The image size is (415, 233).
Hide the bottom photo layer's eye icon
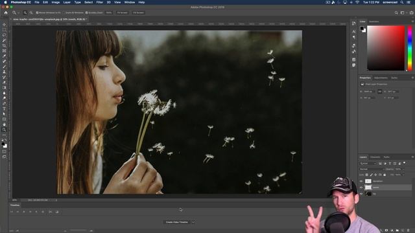tap(361, 194)
